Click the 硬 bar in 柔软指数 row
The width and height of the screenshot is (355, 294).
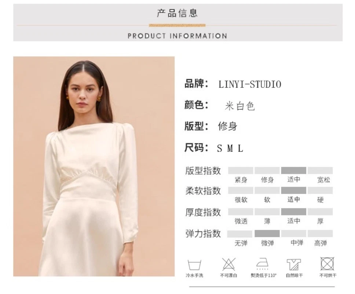pos(320,191)
